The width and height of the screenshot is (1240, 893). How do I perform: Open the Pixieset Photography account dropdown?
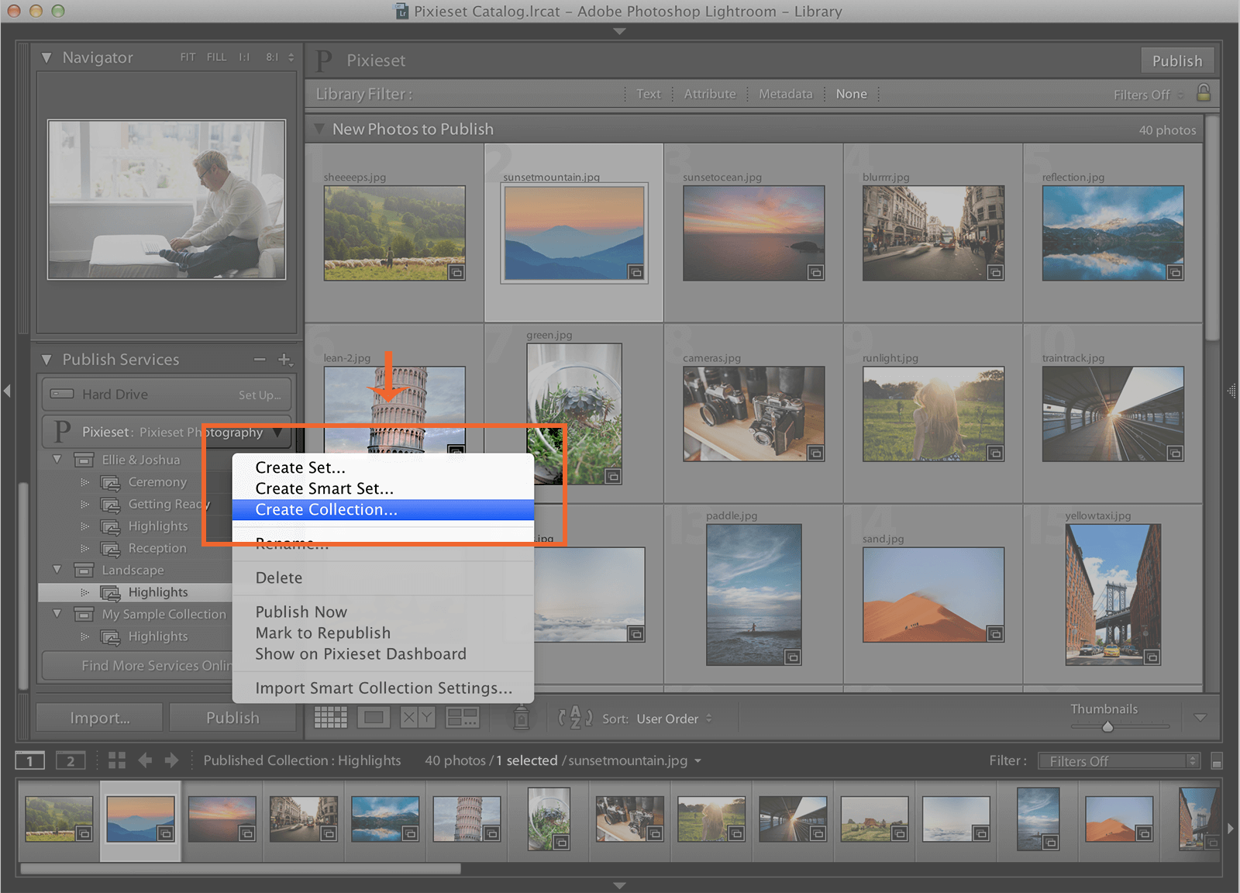pos(279,432)
